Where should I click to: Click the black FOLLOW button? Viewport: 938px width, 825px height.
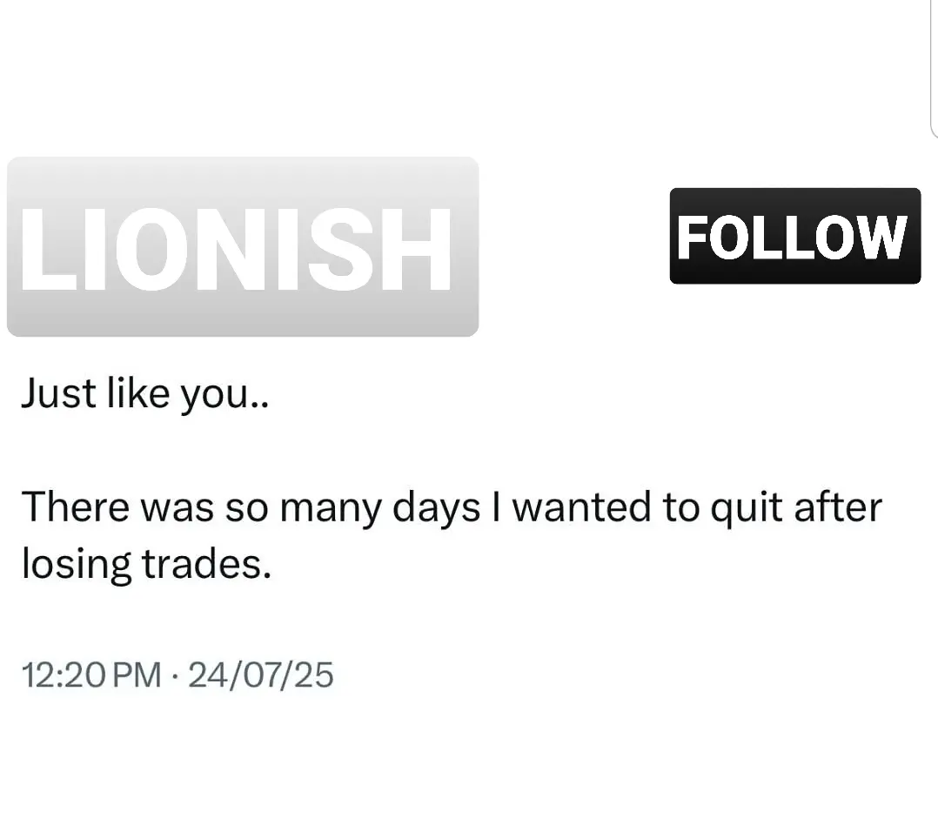795,236
